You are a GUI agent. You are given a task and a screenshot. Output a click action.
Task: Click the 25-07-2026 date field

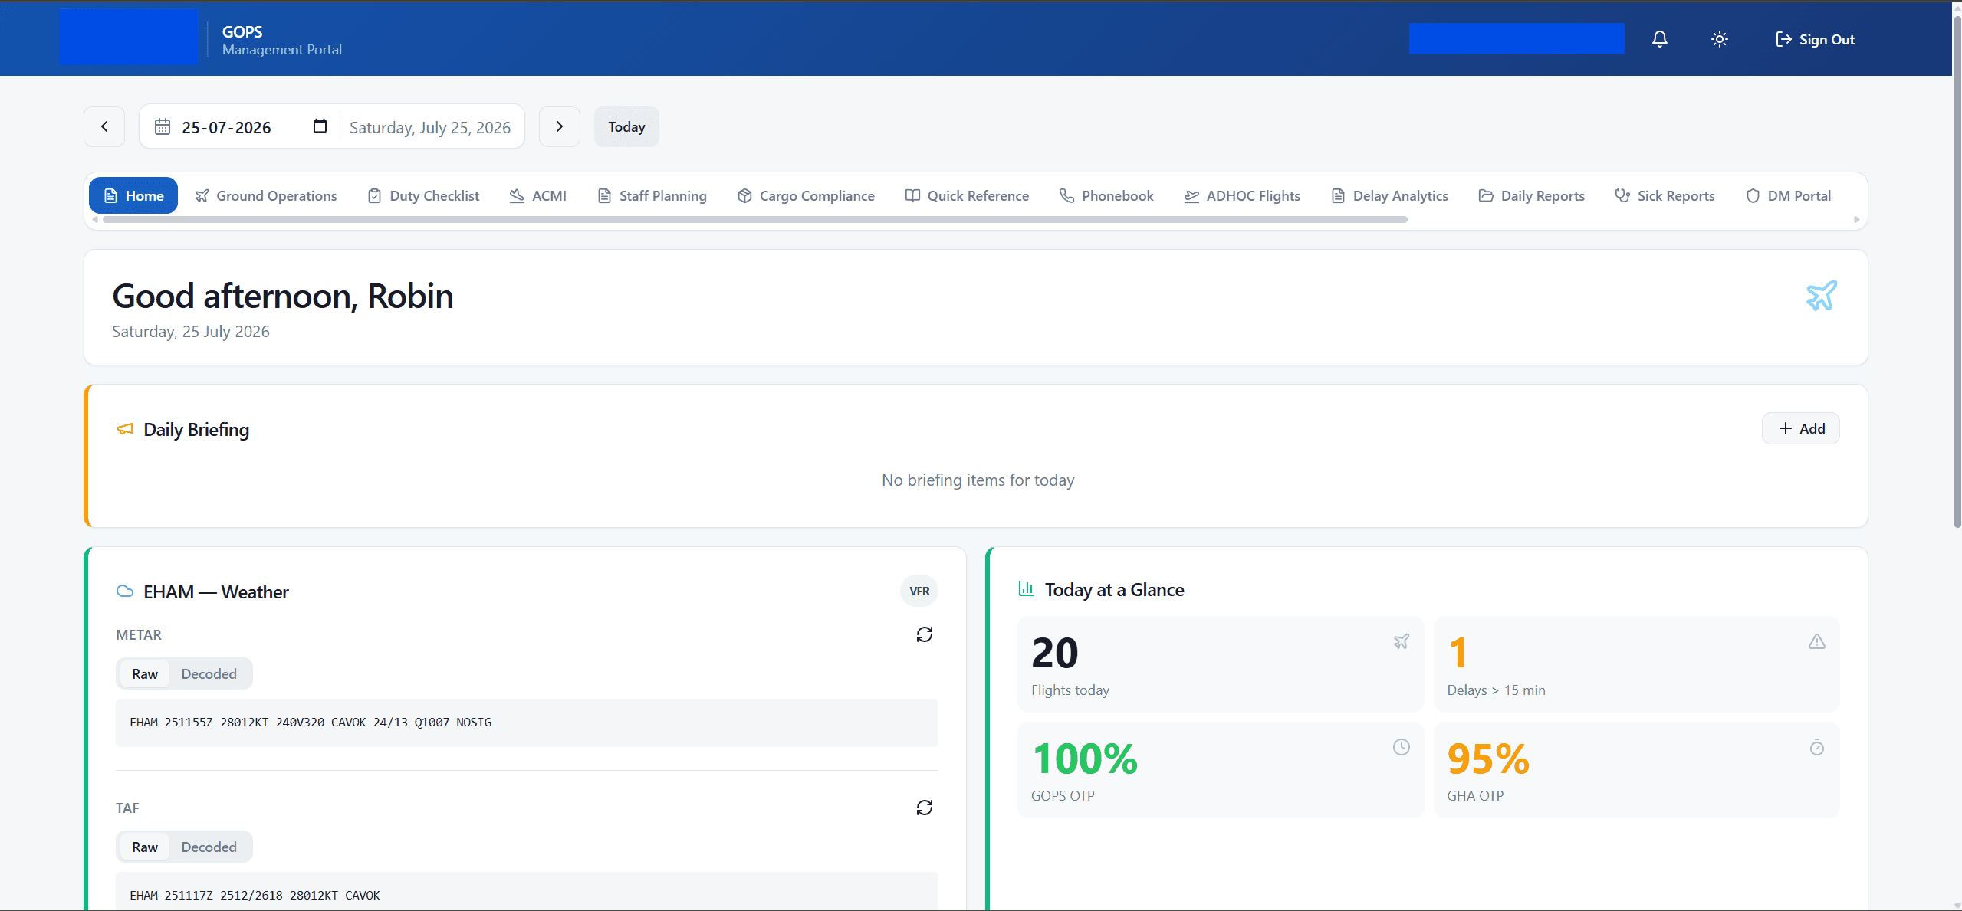tap(226, 127)
